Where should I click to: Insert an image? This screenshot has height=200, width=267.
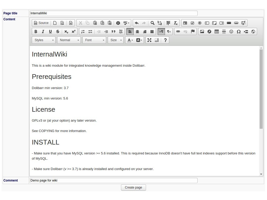coord(202,32)
